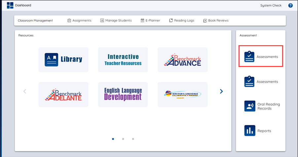Image resolution: width=298 pixels, height=157 pixels.
Task: Open the highlighted Assessments label
Action: click(x=267, y=57)
